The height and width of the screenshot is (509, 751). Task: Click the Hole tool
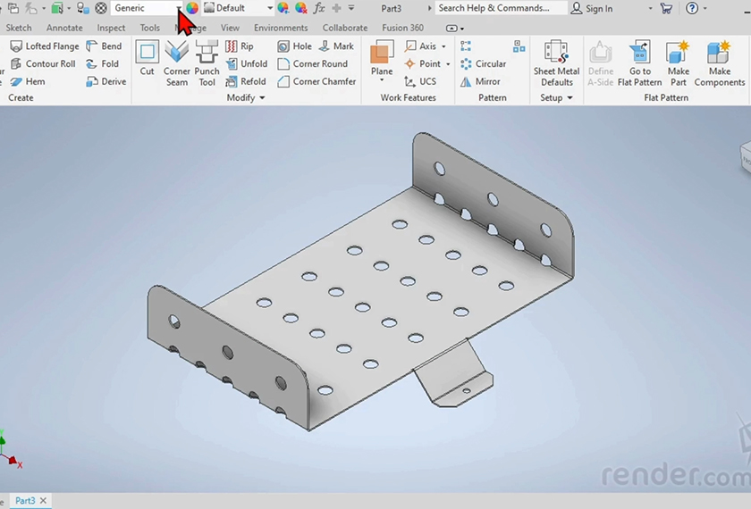(x=294, y=46)
